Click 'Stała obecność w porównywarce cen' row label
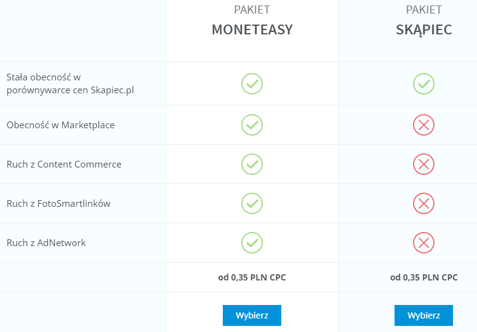Screen dimensions: 477x332 (70, 83)
